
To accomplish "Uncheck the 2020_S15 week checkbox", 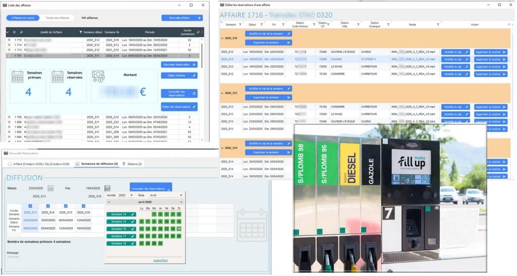I will [65, 206].
